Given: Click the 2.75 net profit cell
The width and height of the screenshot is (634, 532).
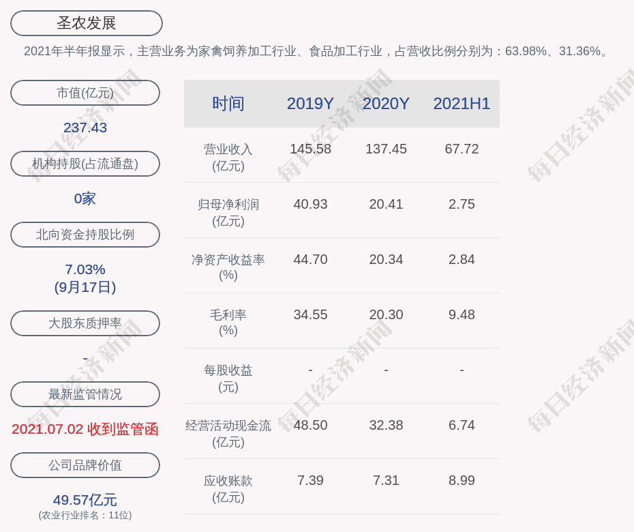Looking at the screenshot, I should (462, 205).
